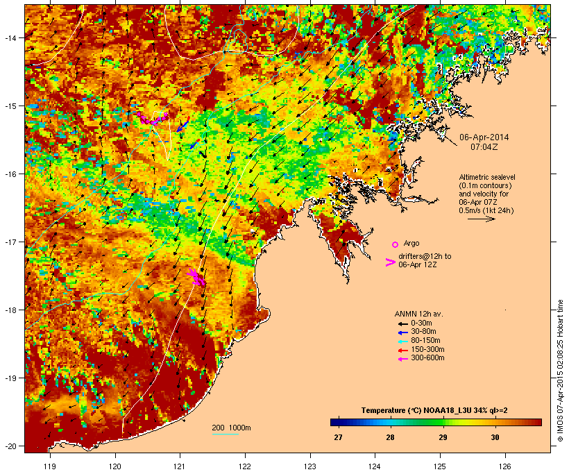
Task: Click the longitude axis label 125
Action: pos(440,466)
